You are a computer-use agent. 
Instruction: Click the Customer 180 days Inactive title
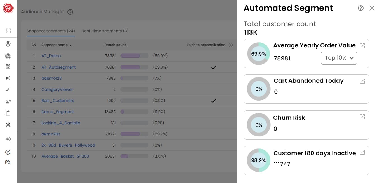pos(315,153)
